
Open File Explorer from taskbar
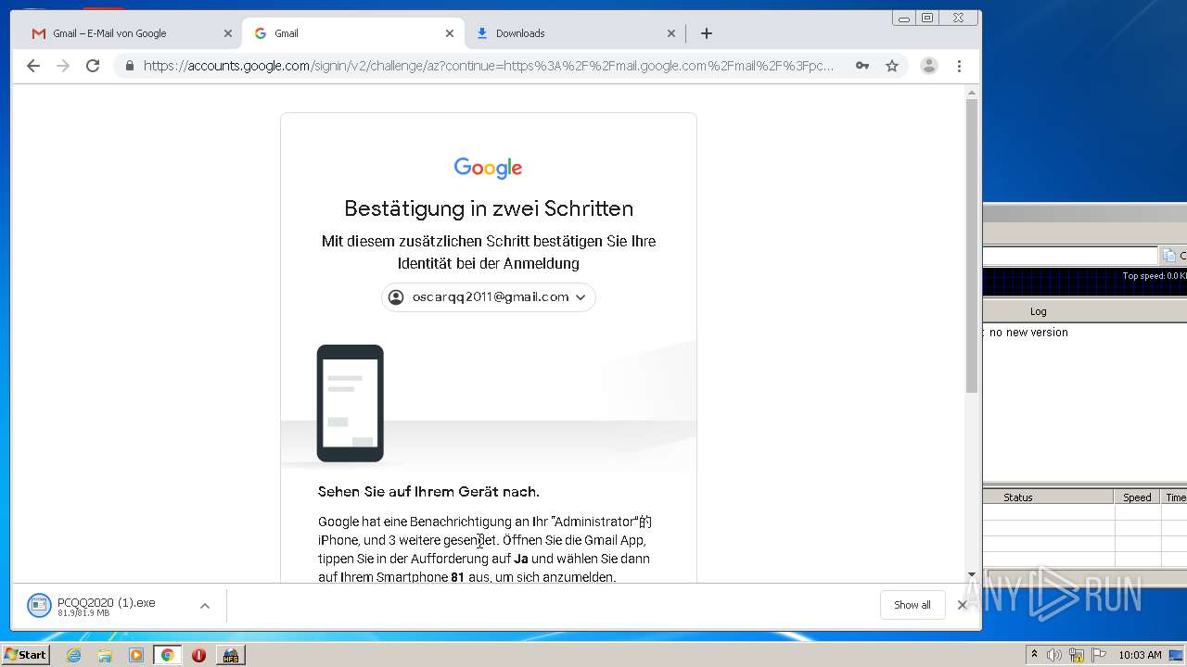coord(105,655)
